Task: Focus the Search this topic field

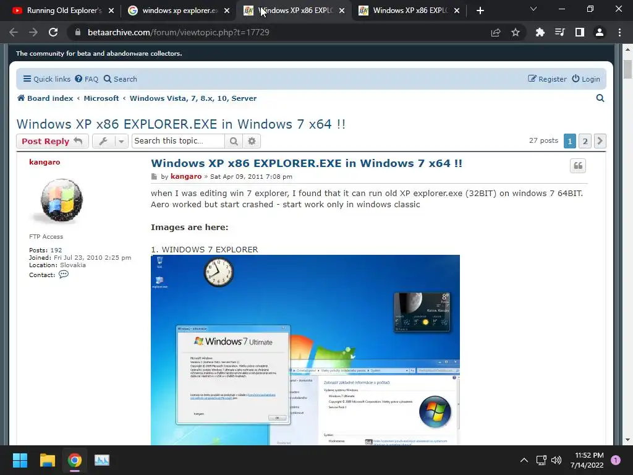Action: [178, 140]
